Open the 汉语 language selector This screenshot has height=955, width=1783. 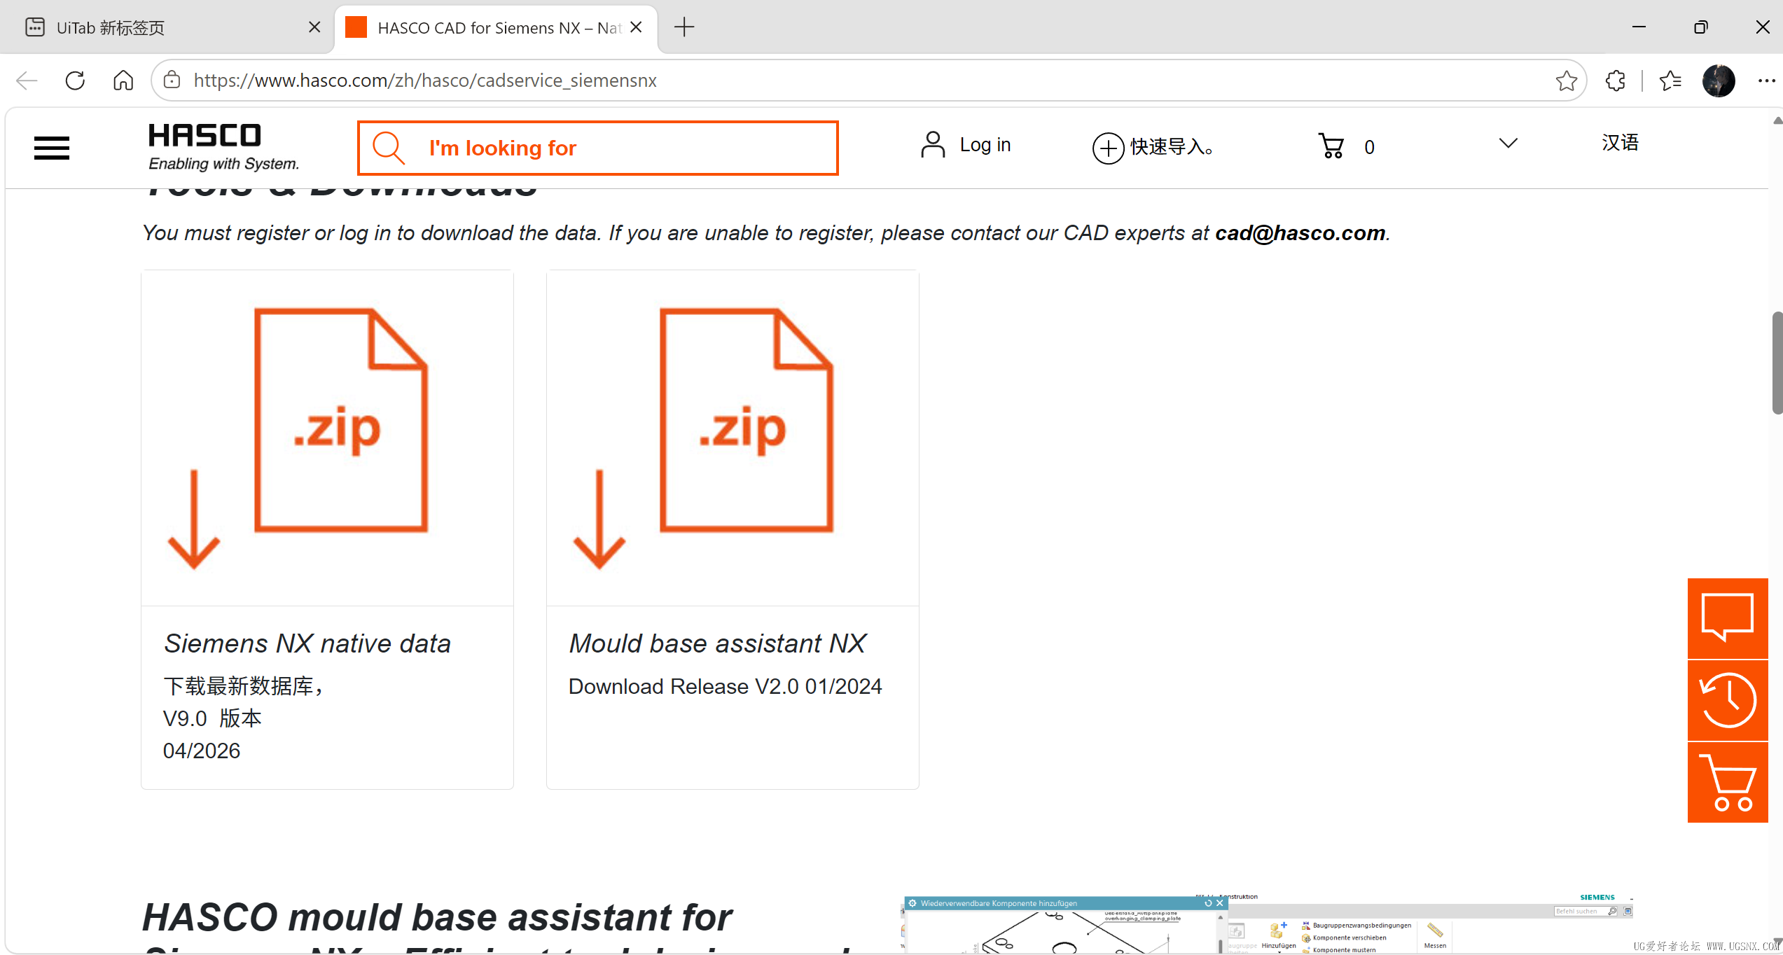click(1620, 143)
